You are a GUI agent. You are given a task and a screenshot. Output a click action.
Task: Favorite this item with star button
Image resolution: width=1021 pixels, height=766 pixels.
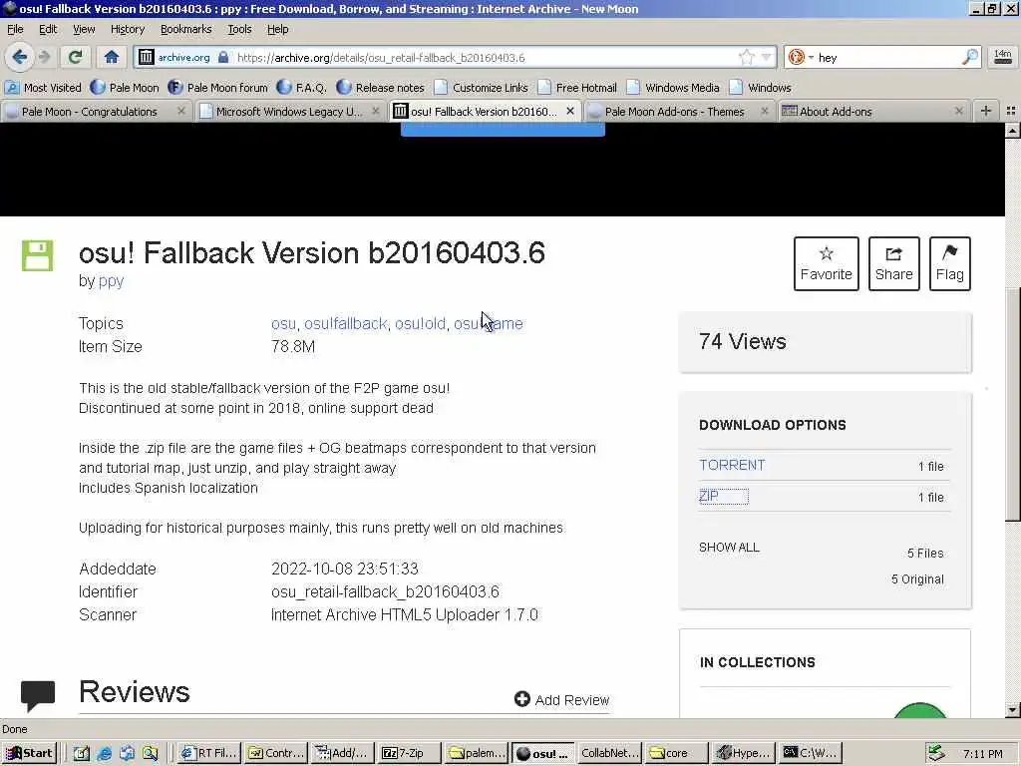tap(827, 263)
